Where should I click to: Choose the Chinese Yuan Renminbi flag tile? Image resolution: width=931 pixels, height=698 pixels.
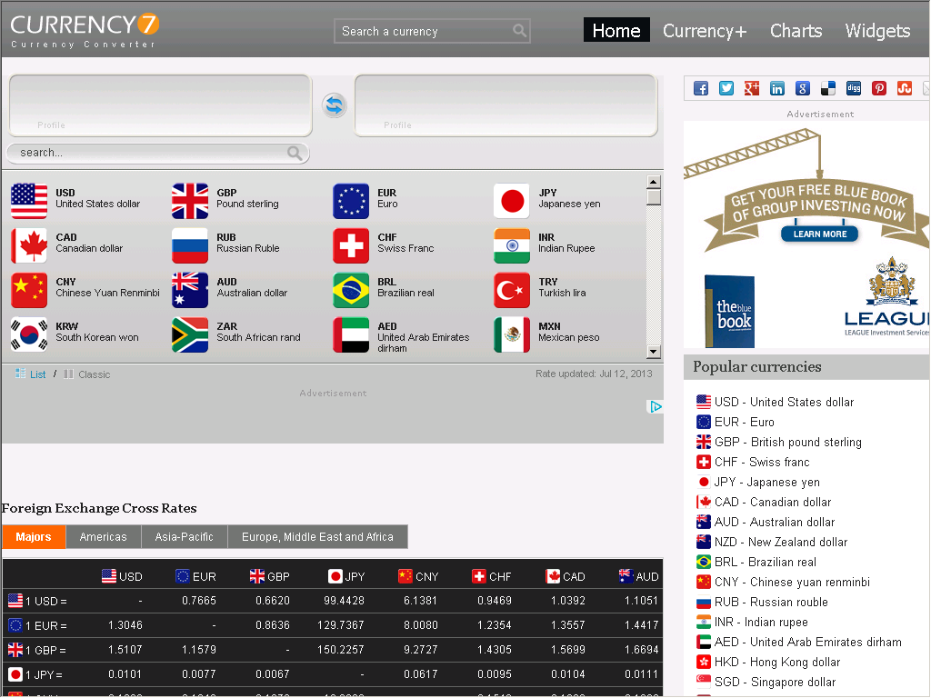coord(29,290)
